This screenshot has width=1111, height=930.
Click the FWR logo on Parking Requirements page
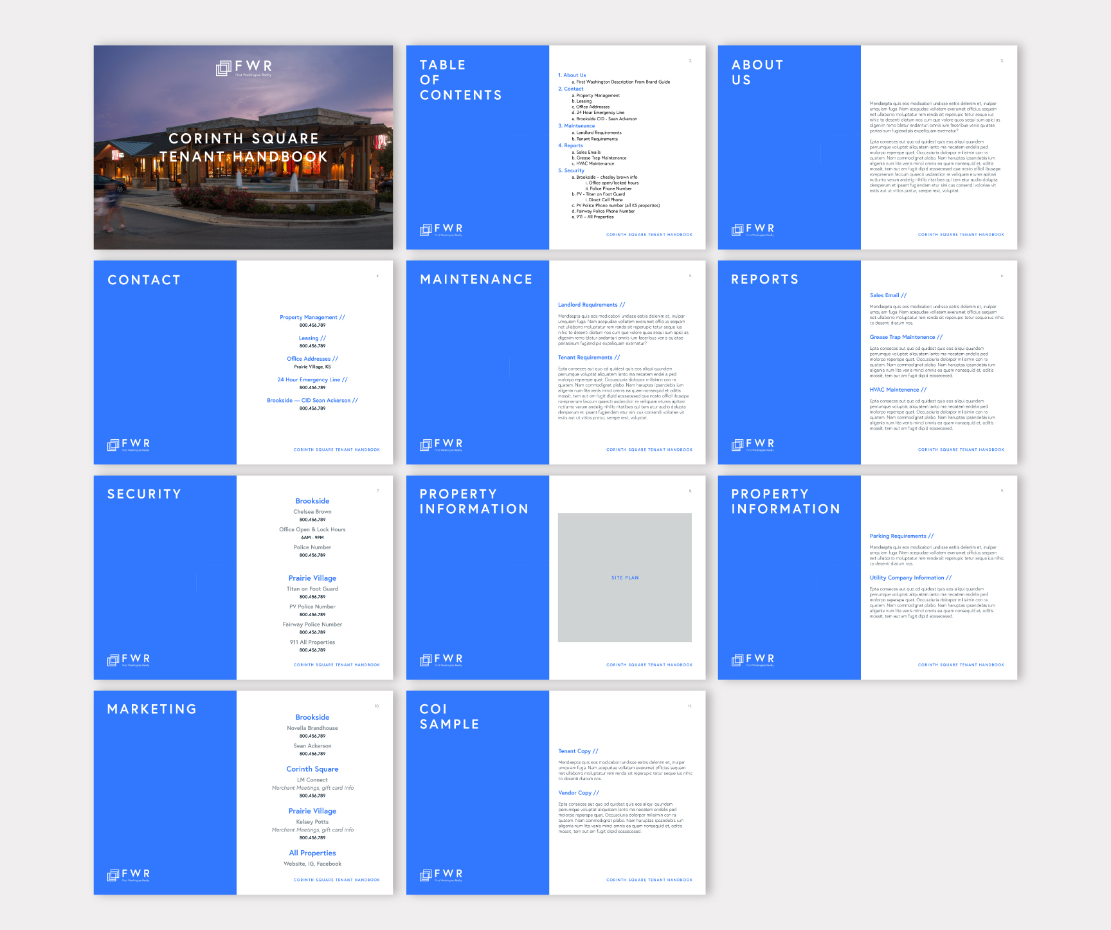753,660
